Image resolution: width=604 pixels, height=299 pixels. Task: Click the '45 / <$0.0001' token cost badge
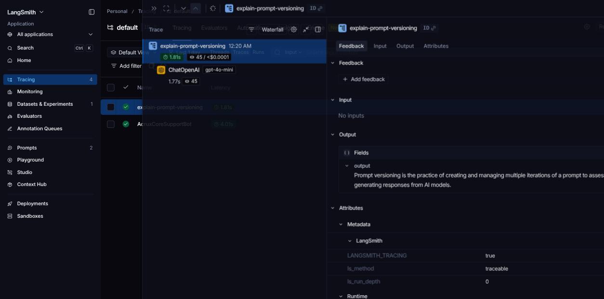(209, 57)
